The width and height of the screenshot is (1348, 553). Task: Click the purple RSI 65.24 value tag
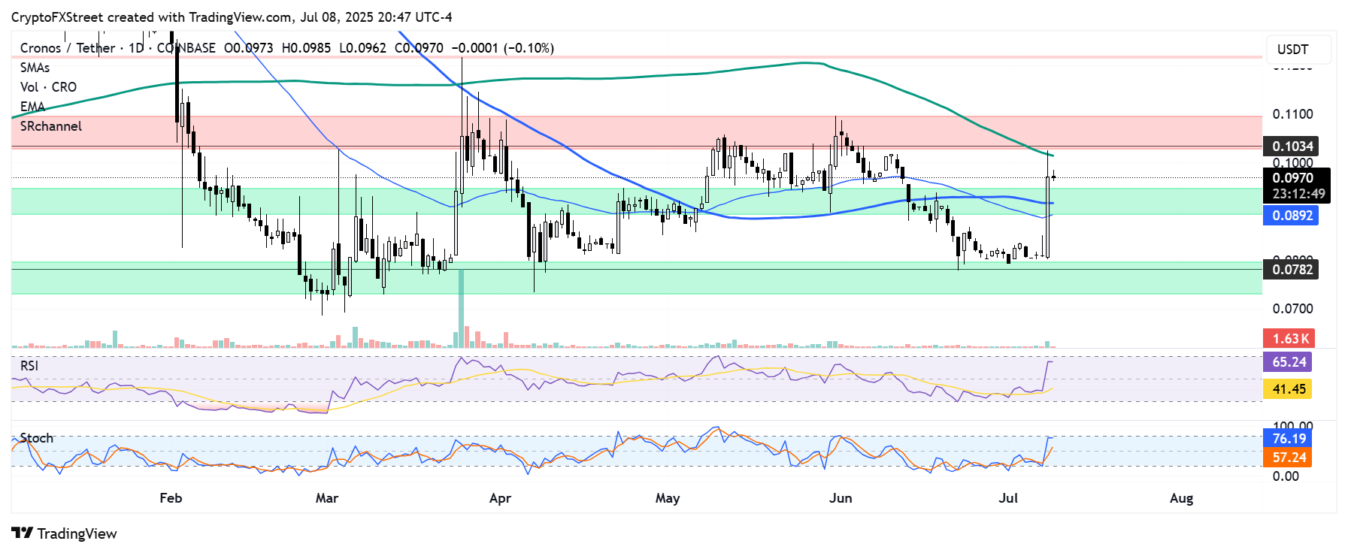click(1289, 362)
